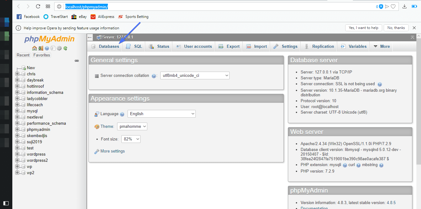The width and height of the screenshot is (421, 209).
Task: Go back with browser back arrow
Action: click(18, 6)
